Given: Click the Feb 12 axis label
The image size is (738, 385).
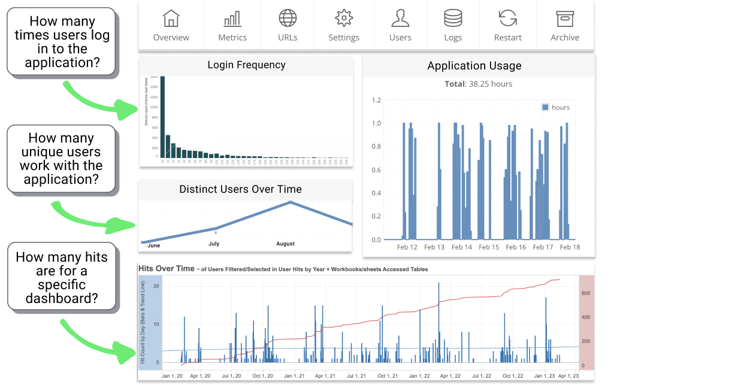Looking at the screenshot, I should tap(407, 247).
